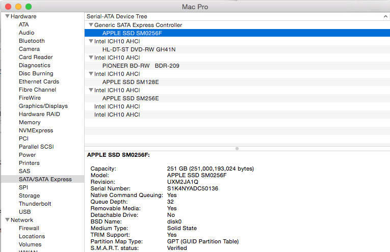
Task: Click serial number S1K4NYADC50136
Action: point(193,188)
